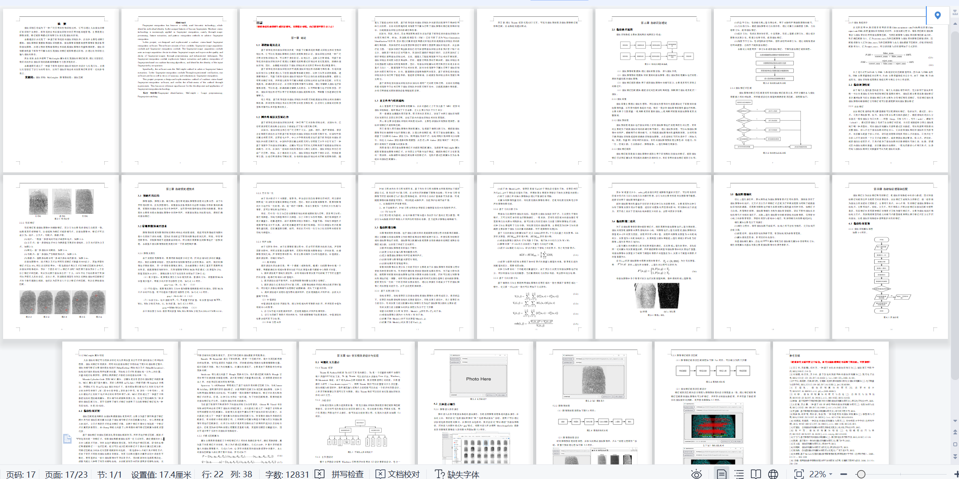Screen dimensions: 959x479
Task: Open reading mode book icon
Action: coord(756,474)
